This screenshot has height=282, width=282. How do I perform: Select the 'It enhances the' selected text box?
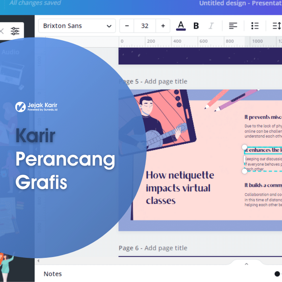point(263,150)
